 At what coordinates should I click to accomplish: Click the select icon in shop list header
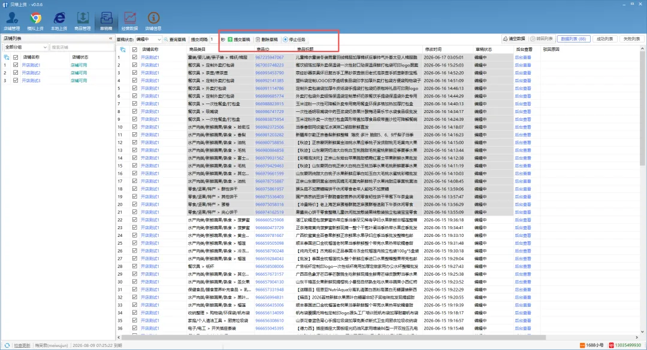(x=6, y=57)
